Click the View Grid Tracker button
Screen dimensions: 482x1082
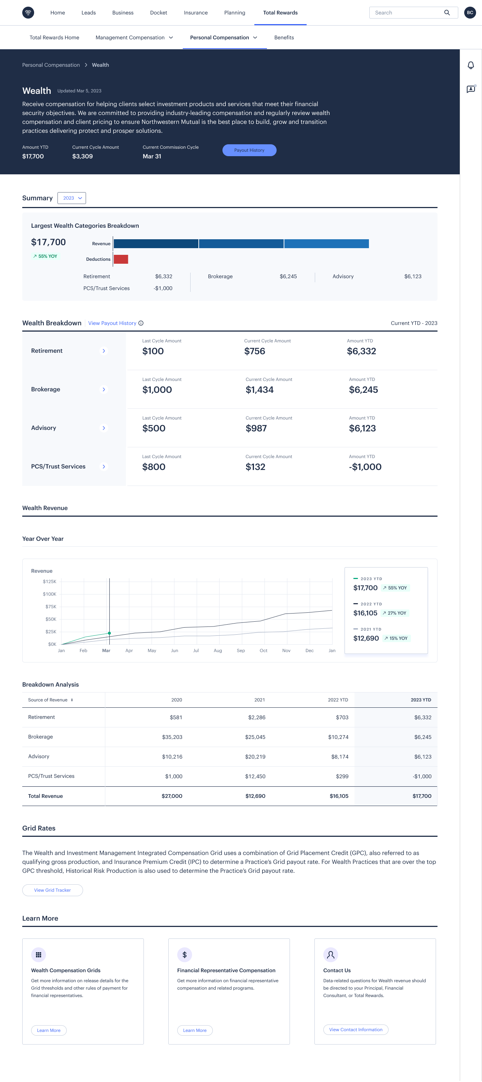coord(53,890)
